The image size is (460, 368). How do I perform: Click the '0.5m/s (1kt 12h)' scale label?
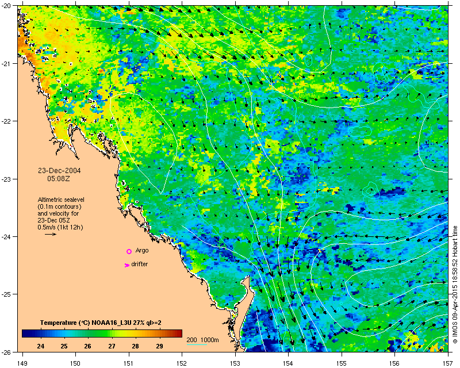[x=60, y=228]
